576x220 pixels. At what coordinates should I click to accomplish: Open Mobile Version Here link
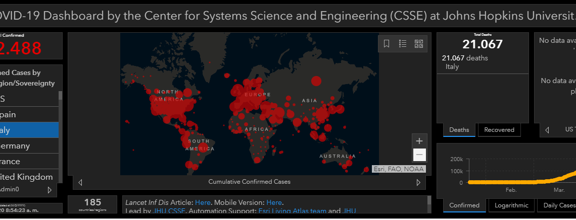pyautogui.click(x=274, y=202)
